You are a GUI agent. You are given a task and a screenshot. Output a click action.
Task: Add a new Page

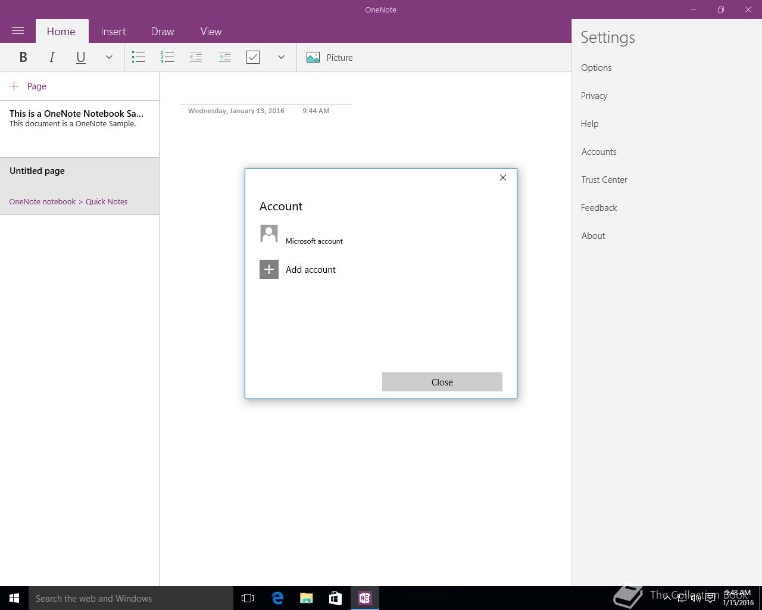28,86
